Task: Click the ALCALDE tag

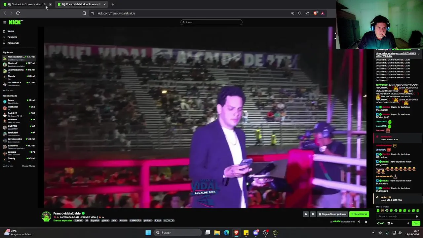Action: click(x=169, y=220)
